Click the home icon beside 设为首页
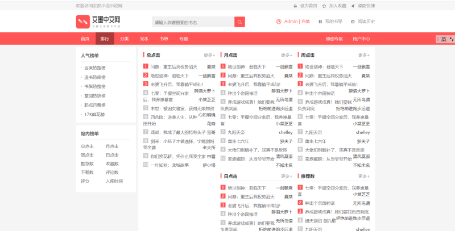Viewport: 455px width, 231px height. [295, 6]
